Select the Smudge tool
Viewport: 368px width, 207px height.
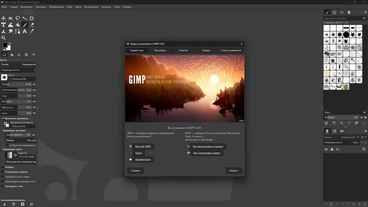pyautogui.click(x=11, y=31)
